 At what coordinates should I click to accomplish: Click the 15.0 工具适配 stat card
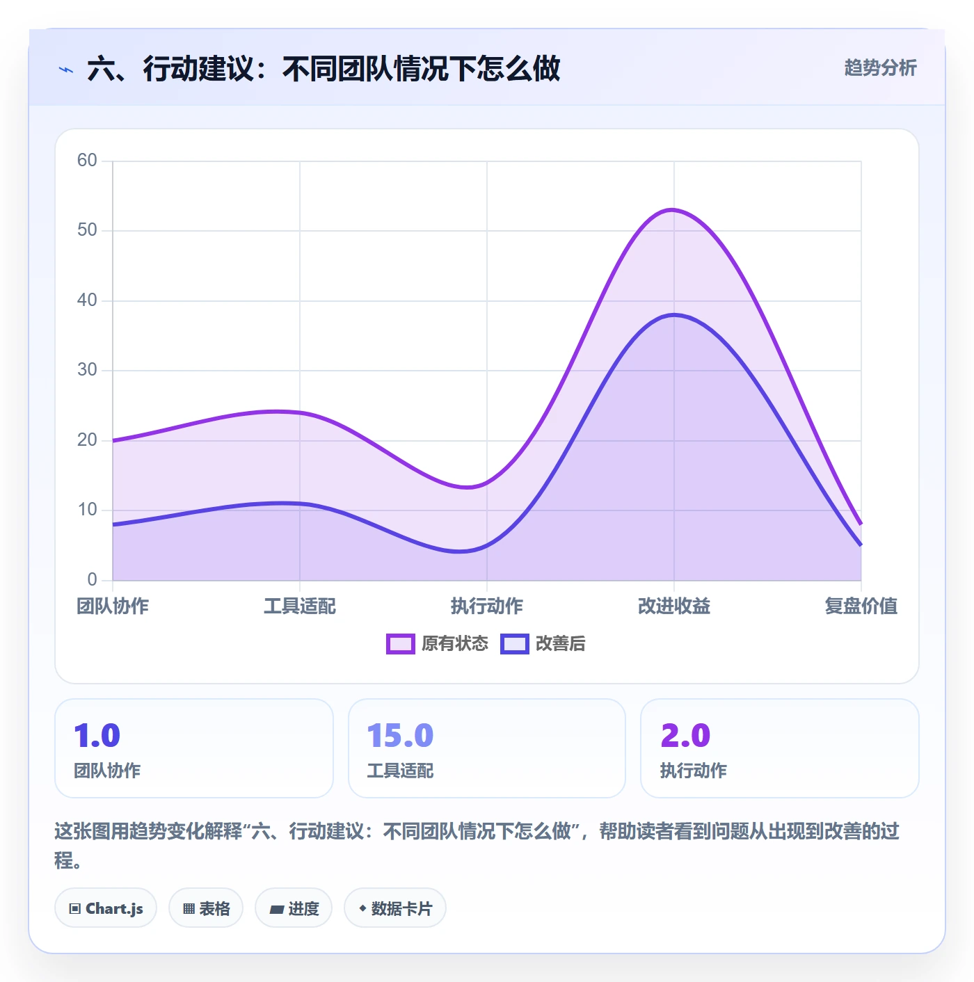click(487, 748)
